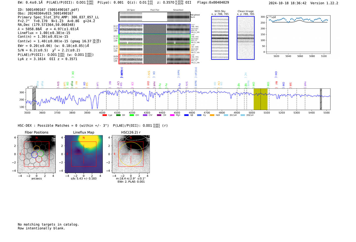Click the Fiber Positions panel title

click(x=37, y=132)
